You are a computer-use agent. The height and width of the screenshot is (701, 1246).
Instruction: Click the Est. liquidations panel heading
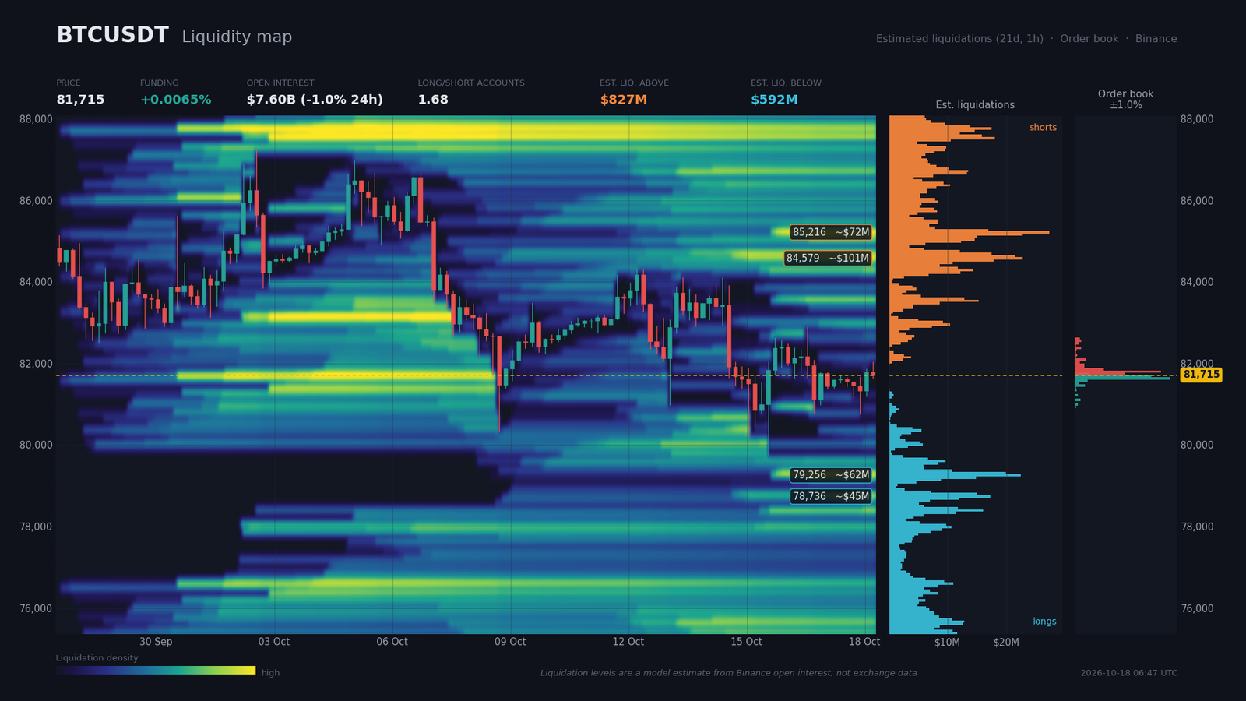(x=975, y=105)
